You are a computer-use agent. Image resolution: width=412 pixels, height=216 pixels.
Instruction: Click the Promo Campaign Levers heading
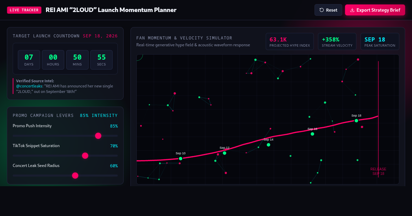tap(43, 116)
